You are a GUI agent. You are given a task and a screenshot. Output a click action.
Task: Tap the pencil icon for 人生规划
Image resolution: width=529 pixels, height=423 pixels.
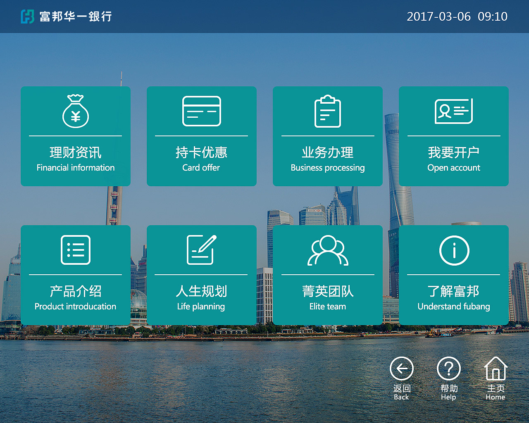[x=201, y=250]
